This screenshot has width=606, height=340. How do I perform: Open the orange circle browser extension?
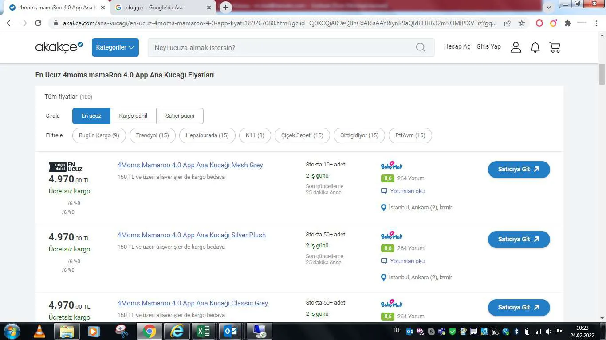pos(553,23)
